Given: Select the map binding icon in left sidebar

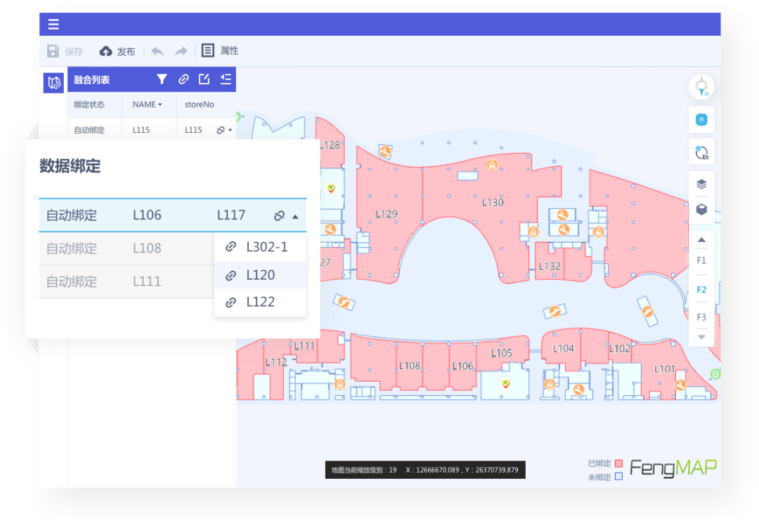Looking at the screenshot, I should coord(53,83).
